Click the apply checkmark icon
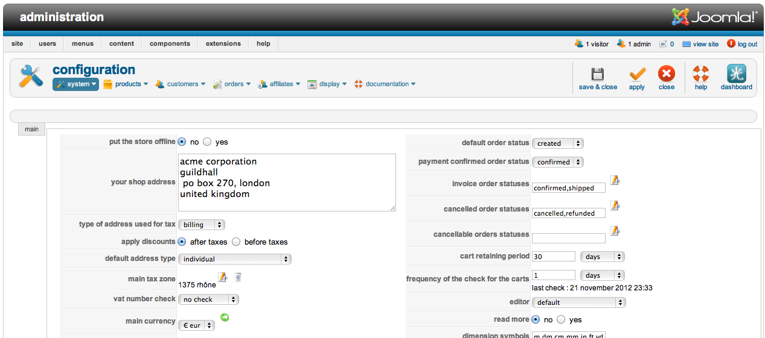765x338 pixels. tap(637, 75)
